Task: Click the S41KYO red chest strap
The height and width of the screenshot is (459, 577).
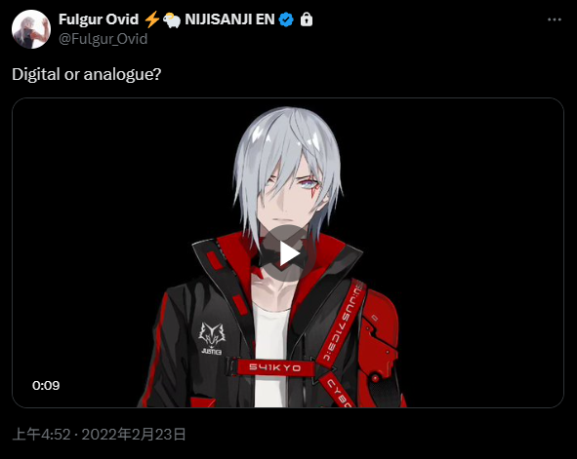Action: pyautogui.click(x=275, y=367)
